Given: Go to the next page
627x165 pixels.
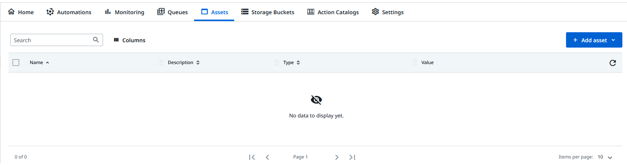Looking at the screenshot, I should (x=337, y=157).
